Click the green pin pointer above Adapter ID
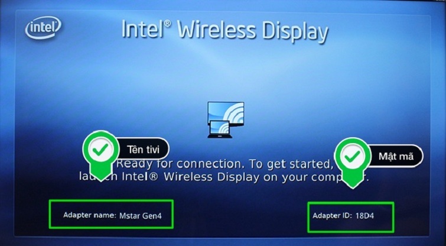The image size is (446, 246). pos(353,163)
